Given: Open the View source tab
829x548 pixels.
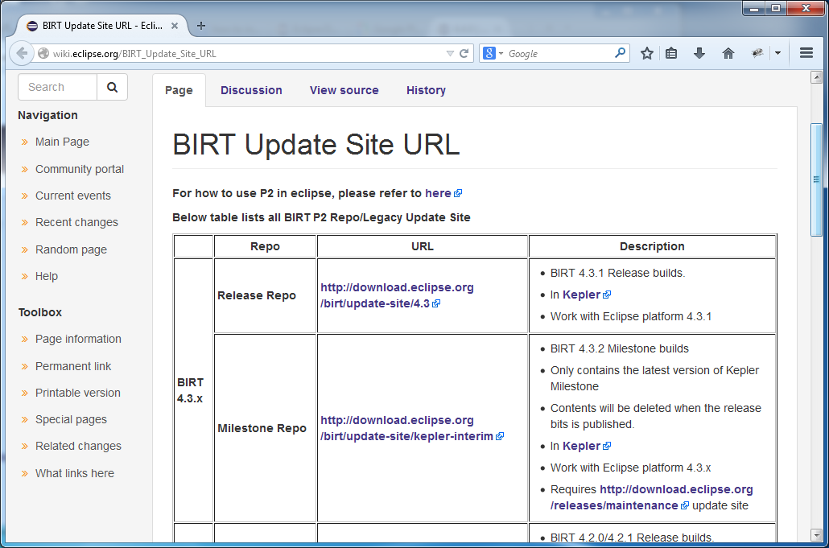Looking at the screenshot, I should pos(344,90).
